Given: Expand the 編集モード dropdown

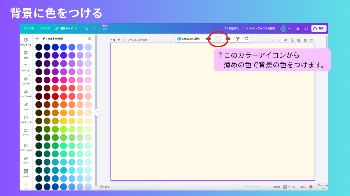Looking at the screenshot, I should point(66,28).
